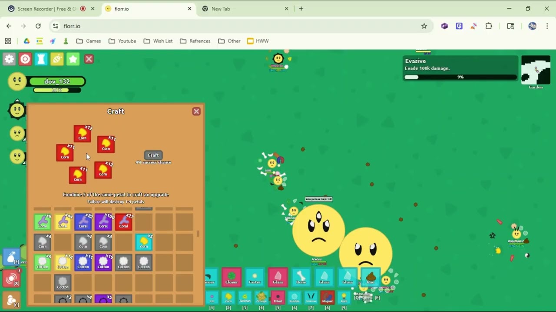Viewport: 556px width, 312px height.
Task: Click the inventory bag icon labeled Z
Action: (11, 257)
